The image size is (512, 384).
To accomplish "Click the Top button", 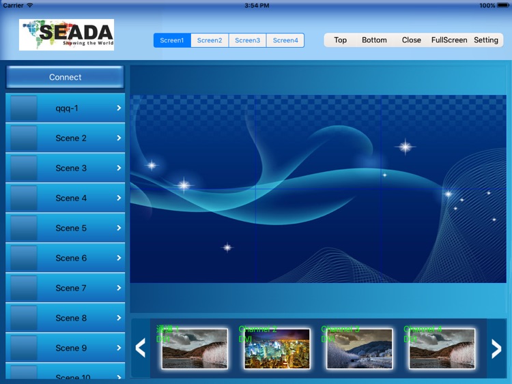I will tap(340, 40).
